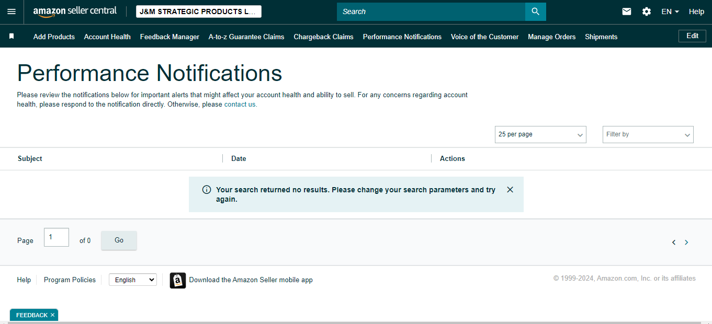Go to next page arrow
712x324 pixels.
686,242
